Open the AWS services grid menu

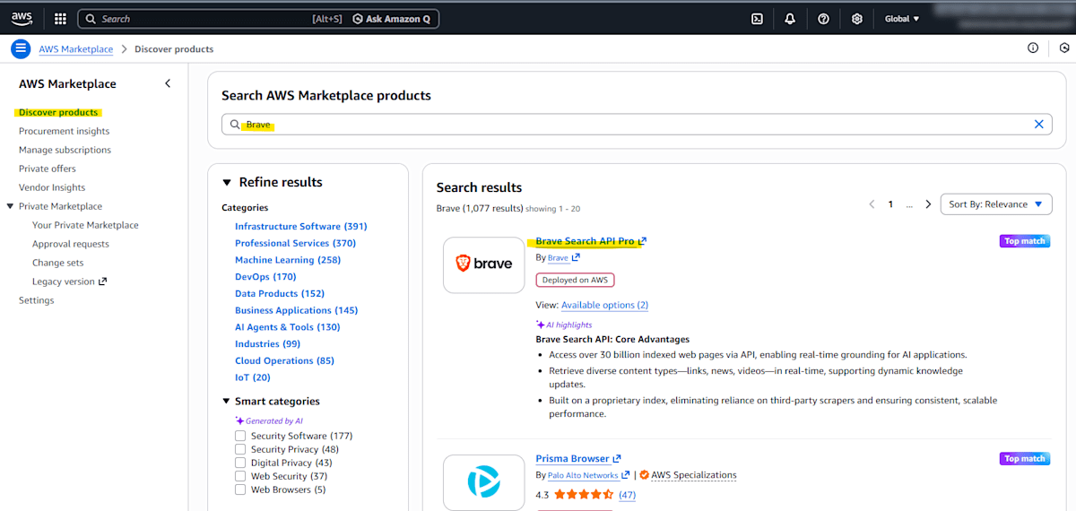click(60, 19)
